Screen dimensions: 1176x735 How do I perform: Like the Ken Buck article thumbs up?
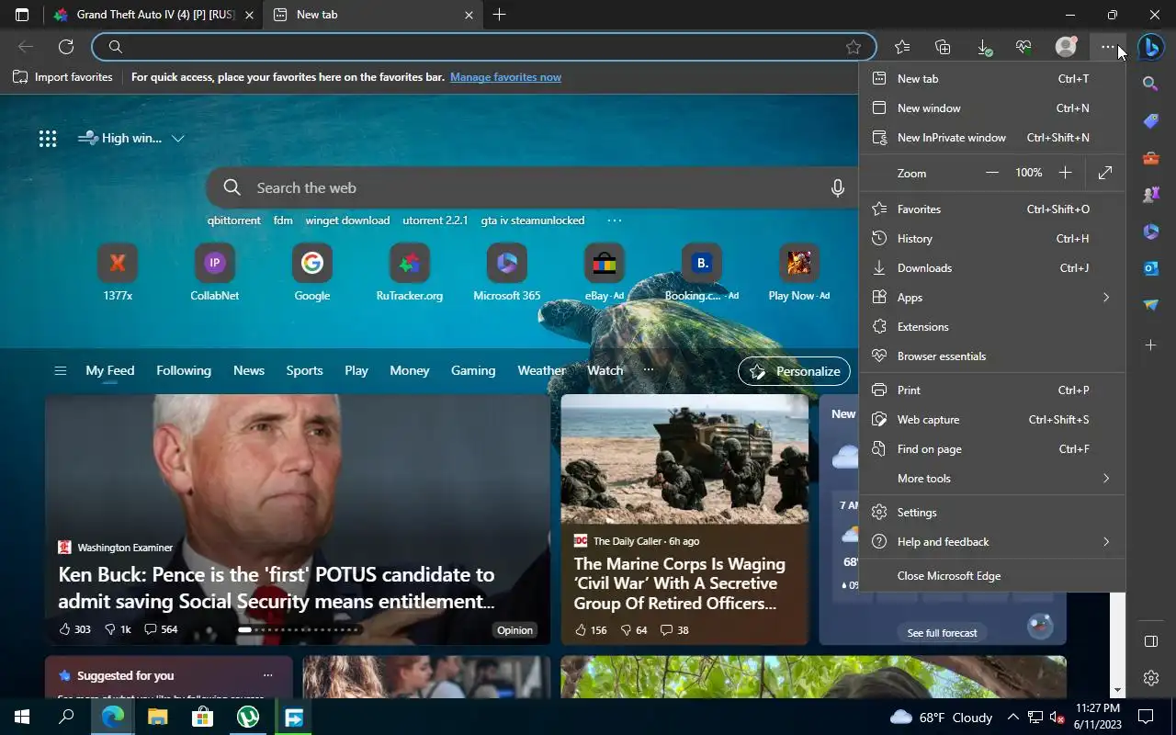click(74, 629)
